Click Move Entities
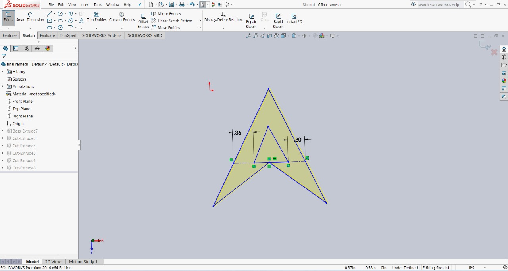This screenshot has height=271, width=508. [165, 28]
